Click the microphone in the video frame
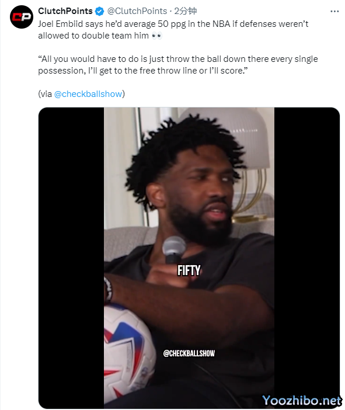Image resolution: width=345 pixels, height=410 pixels. (174, 249)
